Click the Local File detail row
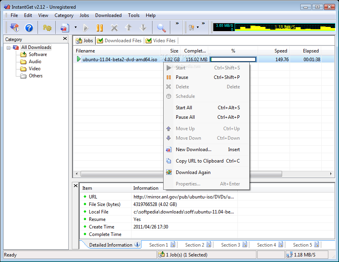 pyautogui.click(x=160, y=212)
